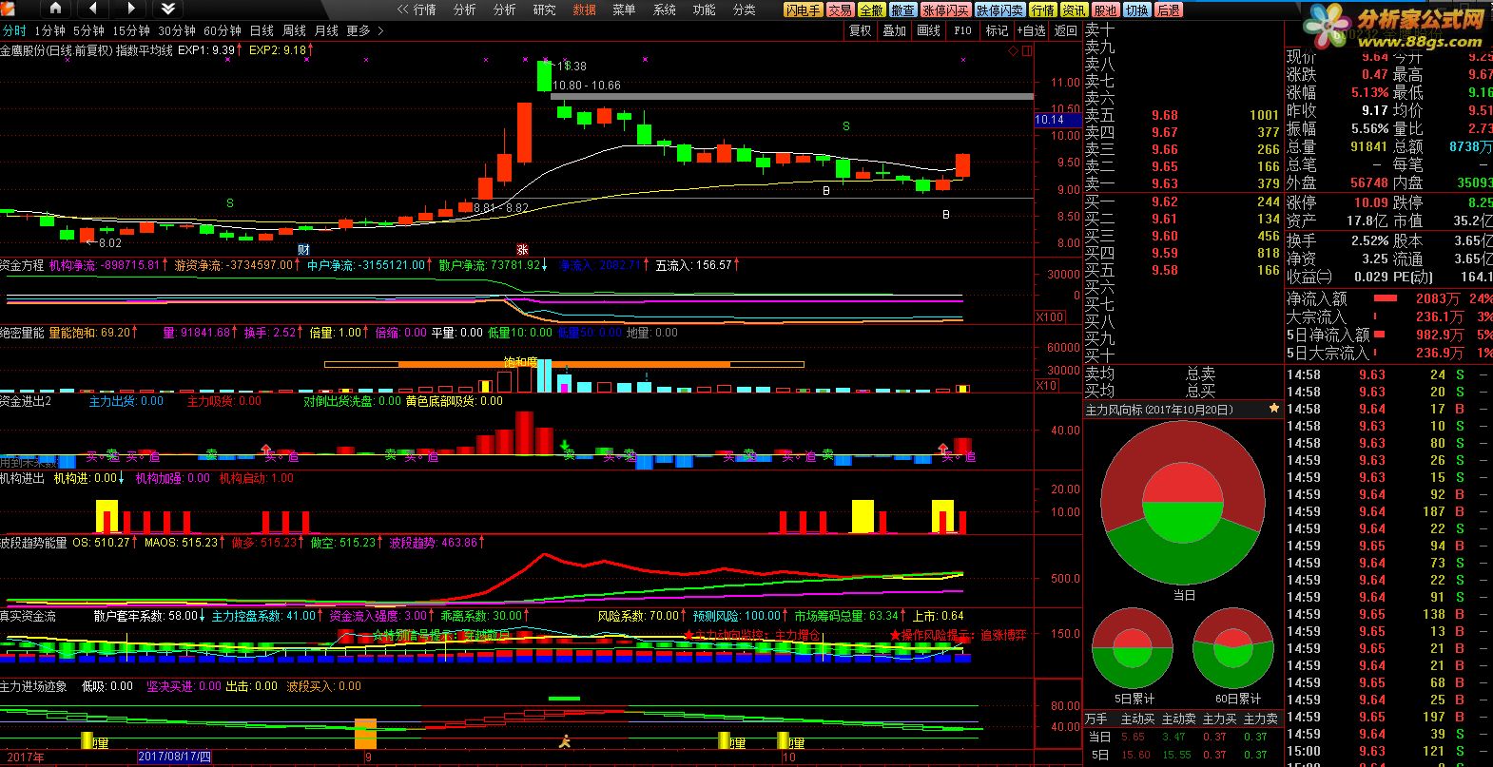This screenshot has width=1493, height=767.
Task: Click the 闪电手 quick button
Action: (803, 10)
